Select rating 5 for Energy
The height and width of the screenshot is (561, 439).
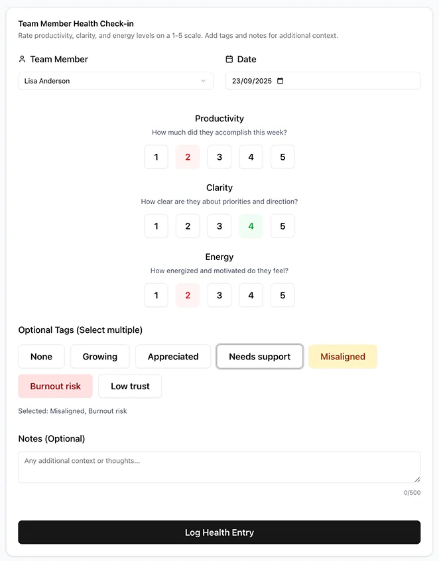[282, 295]
